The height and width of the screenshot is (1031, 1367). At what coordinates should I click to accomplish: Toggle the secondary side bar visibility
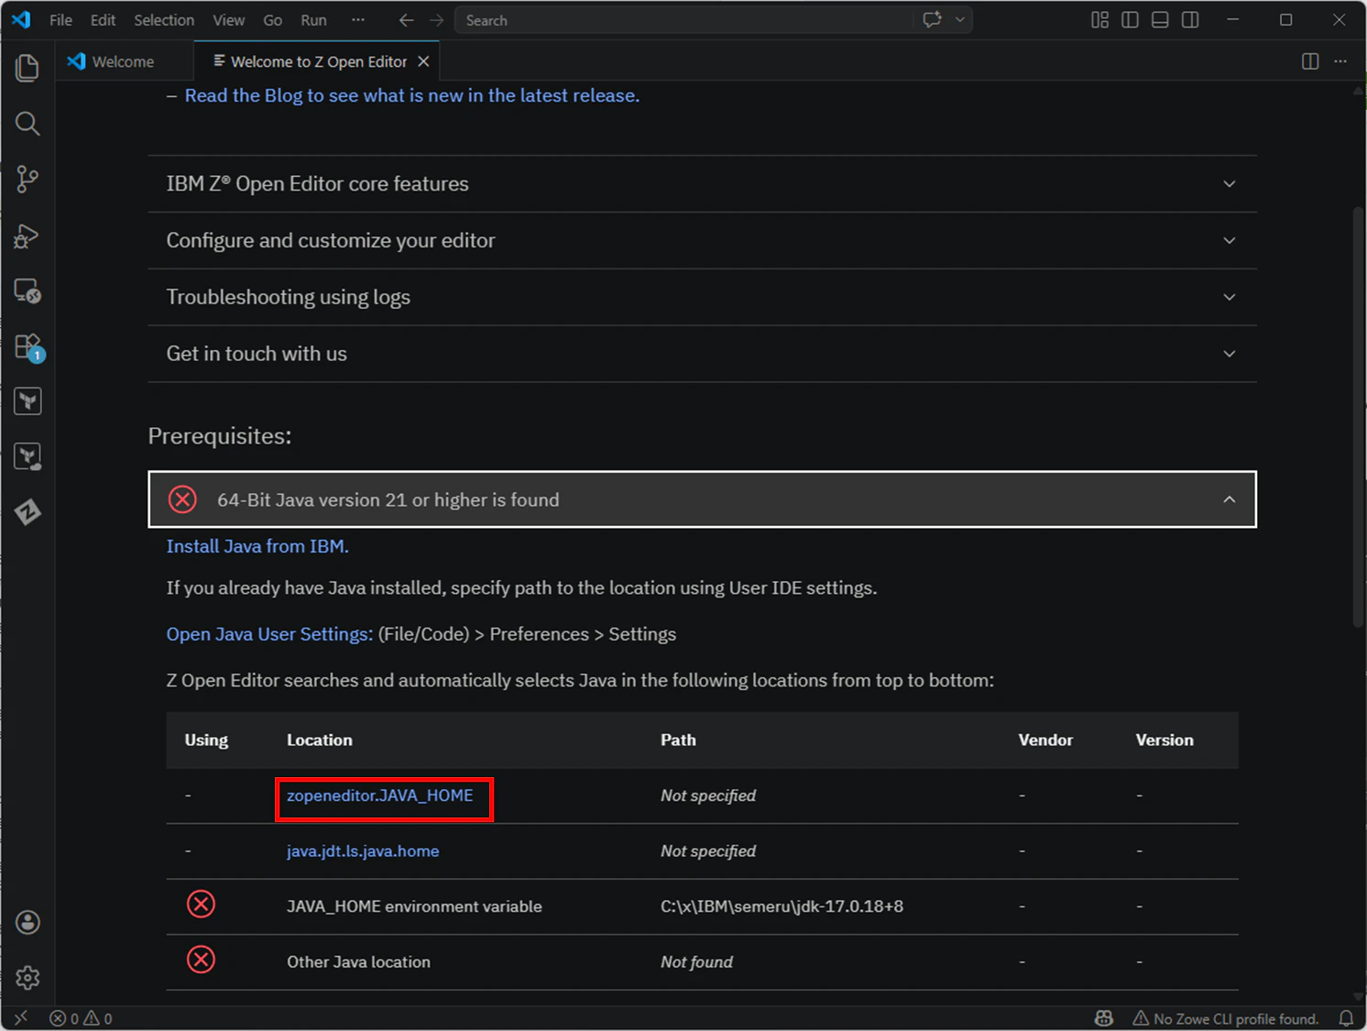[x=1190, y=20]
